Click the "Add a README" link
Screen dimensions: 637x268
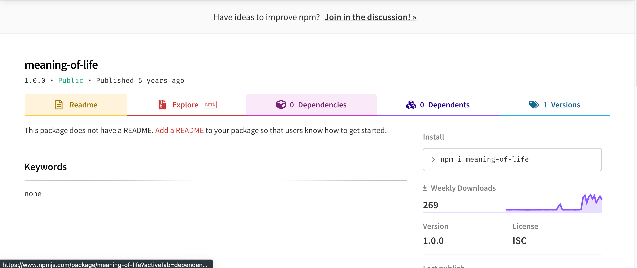(x=179, y=130)
